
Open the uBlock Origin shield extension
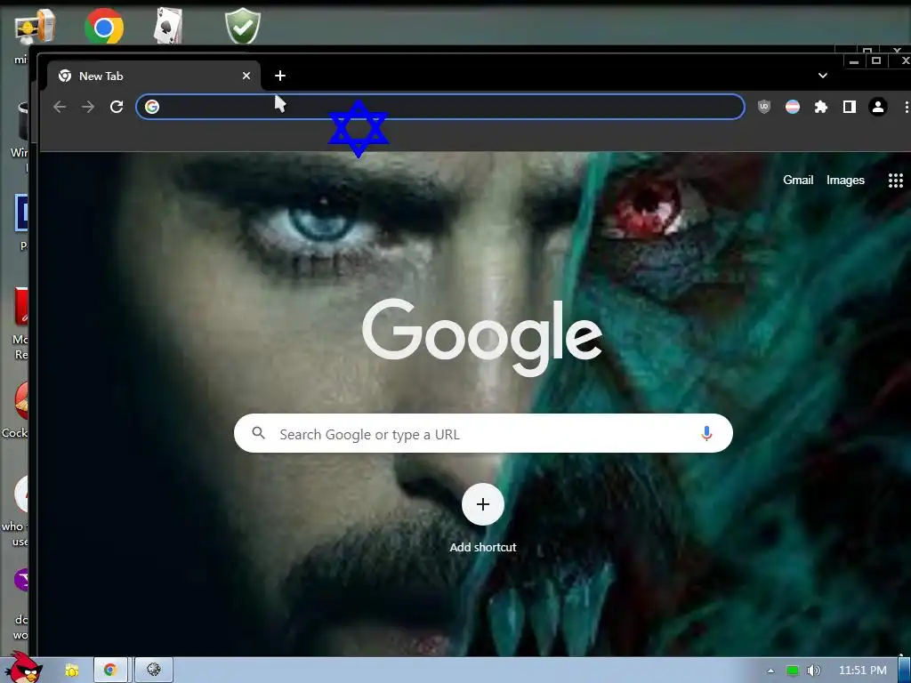(764, 107)
